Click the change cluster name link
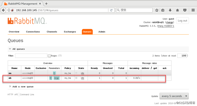 170,22
